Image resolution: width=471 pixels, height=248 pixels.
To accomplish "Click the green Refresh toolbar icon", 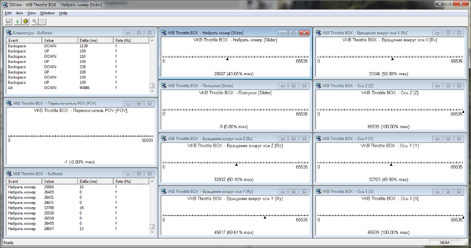I will [17, 21].
